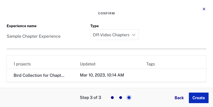Click the Off-Video Chapters text in Type box

[111, 35]
